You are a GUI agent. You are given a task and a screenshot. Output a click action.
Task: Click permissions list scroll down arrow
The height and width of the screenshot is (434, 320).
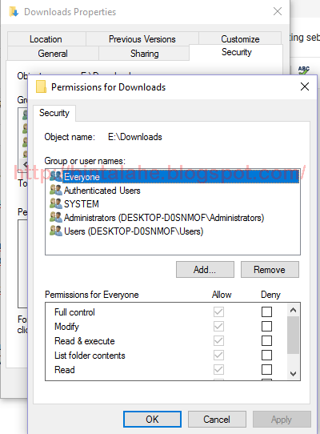coord(293,374)
